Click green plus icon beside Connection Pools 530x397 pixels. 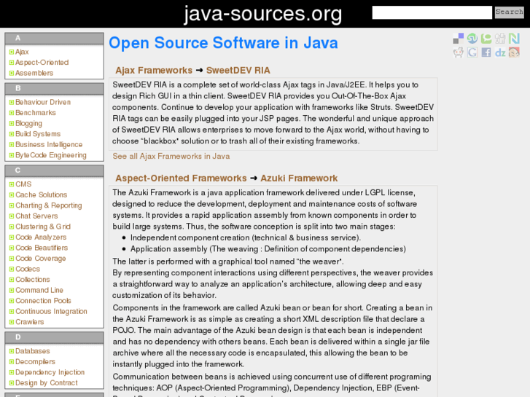pyautogui.click(x=12, y=301)
